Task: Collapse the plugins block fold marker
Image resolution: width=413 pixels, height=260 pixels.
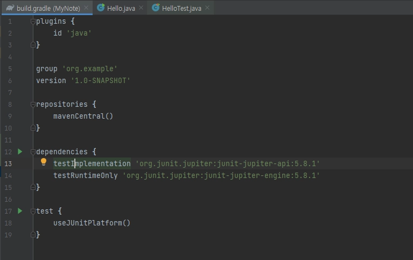Action: point(33,22)
